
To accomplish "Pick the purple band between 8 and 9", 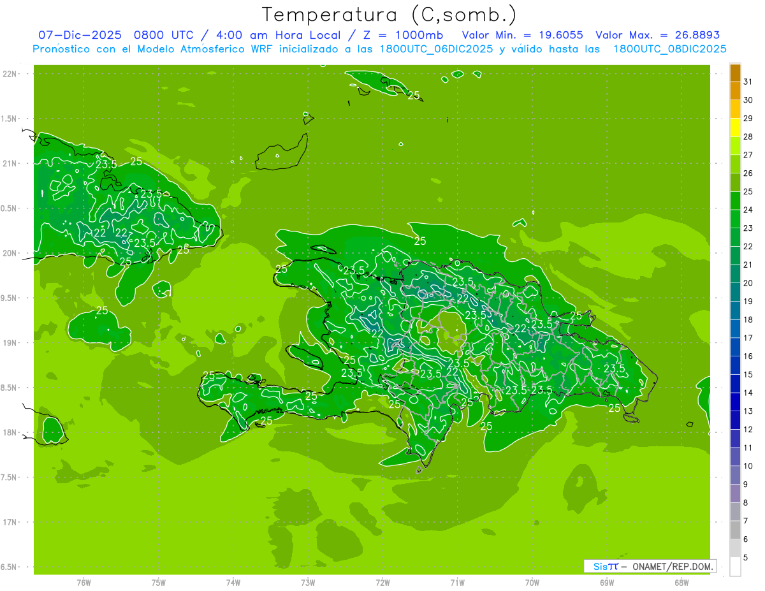I will tap(735, 493).
